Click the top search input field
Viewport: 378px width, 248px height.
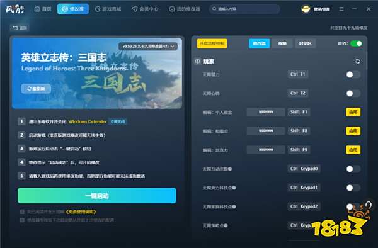pyautogui.click(x=244, y=9)
